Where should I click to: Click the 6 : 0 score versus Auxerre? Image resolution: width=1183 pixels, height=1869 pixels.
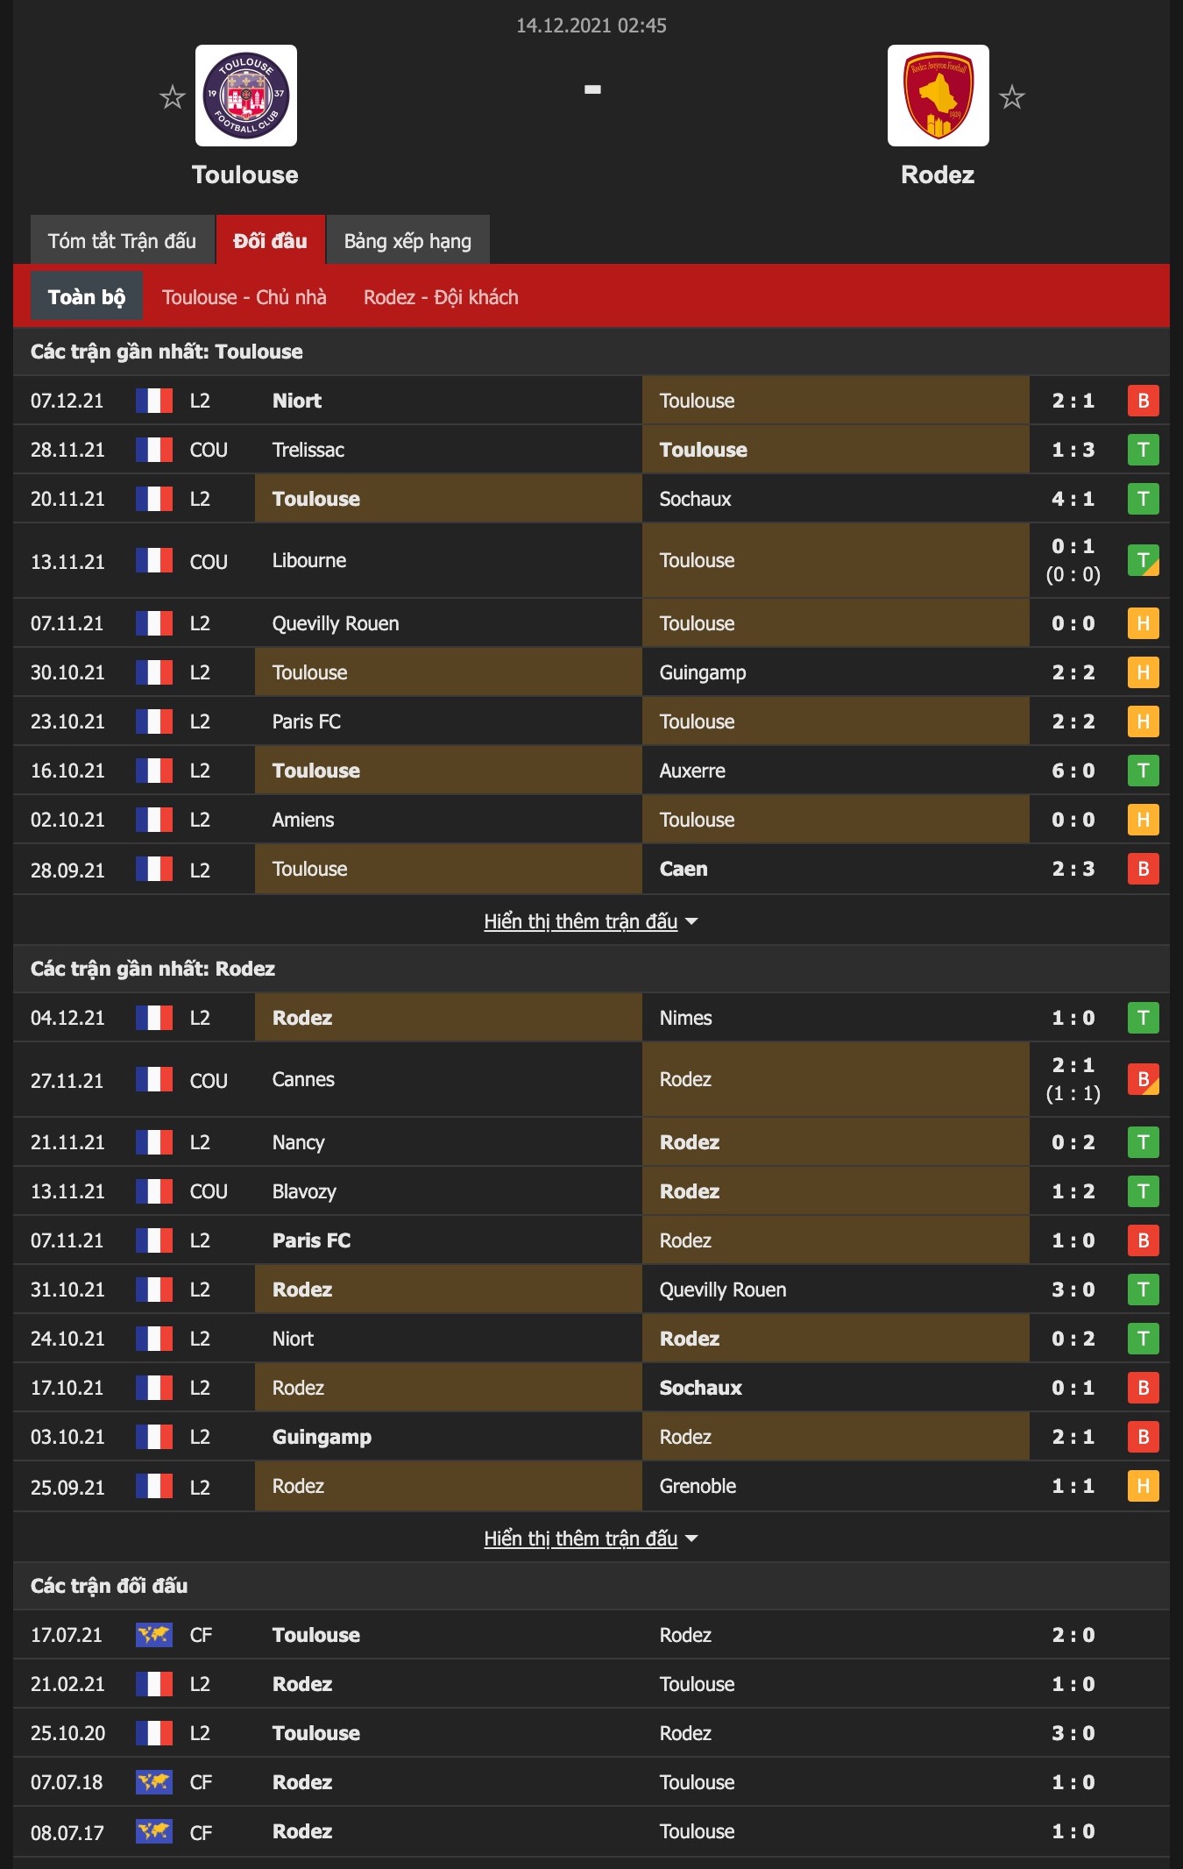(1073, 771)
